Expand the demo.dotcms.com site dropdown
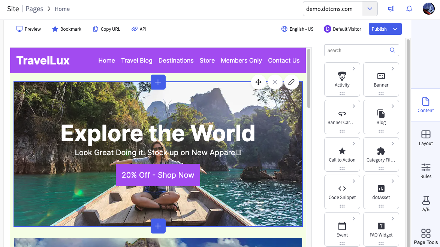Image resolution: width=440 pixels, height=247 pixels. (370, 9)
